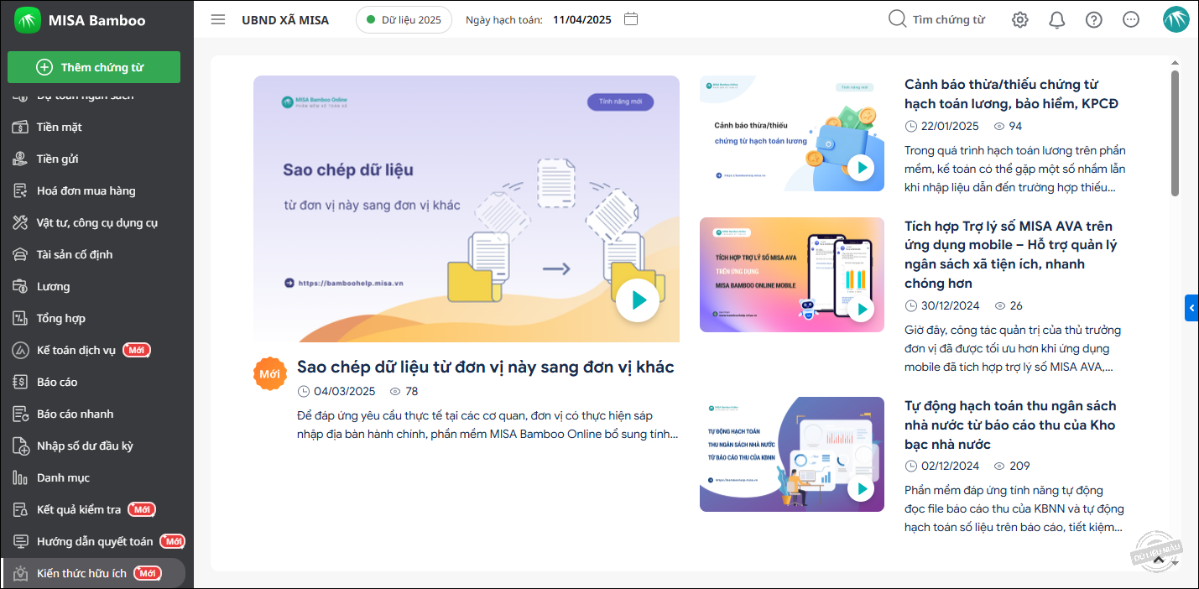Click the main page vertical scrollbar
1199x589 pixels.
[1175, 133]
